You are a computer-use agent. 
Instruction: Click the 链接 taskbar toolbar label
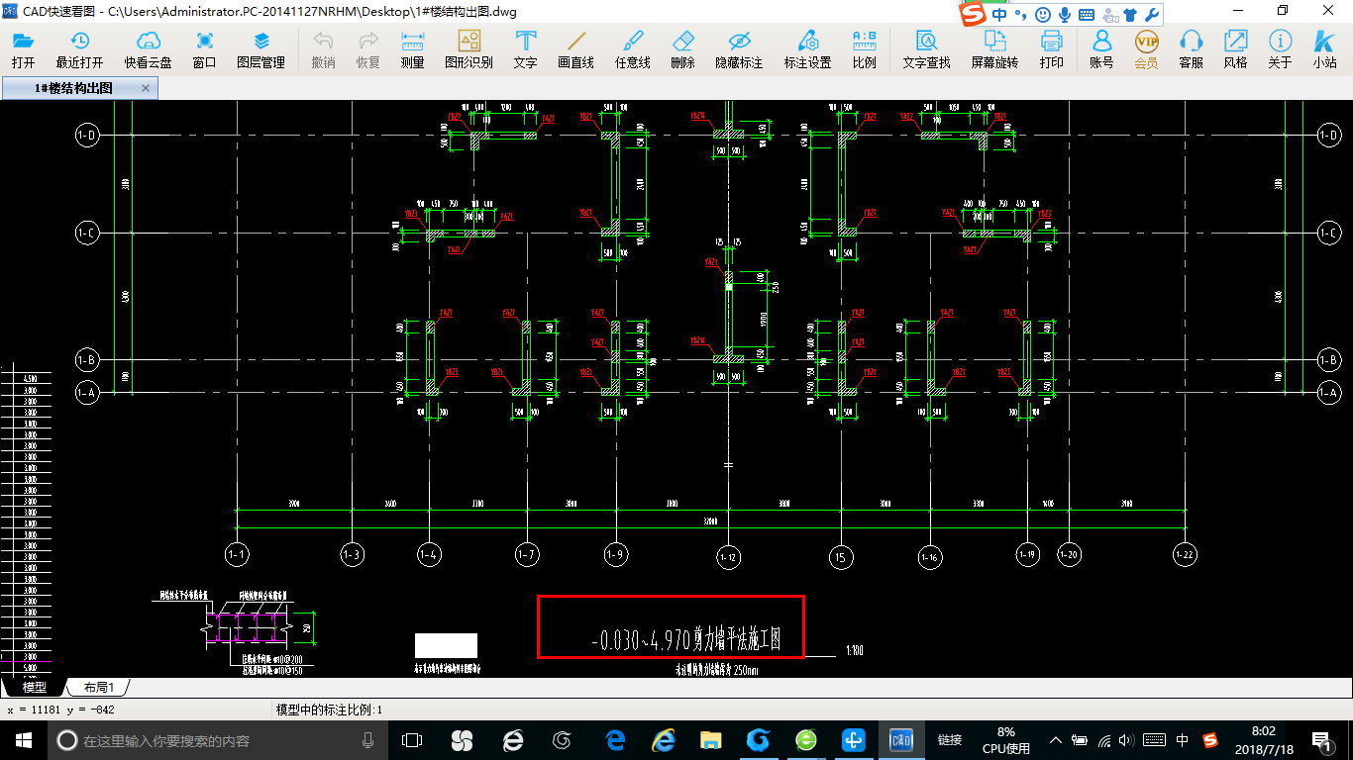click(x=950, y=740)
